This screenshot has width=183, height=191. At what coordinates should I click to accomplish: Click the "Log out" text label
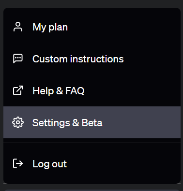49,164
